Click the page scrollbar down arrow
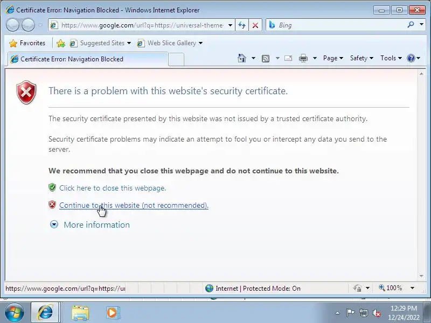 pos(421,276)
